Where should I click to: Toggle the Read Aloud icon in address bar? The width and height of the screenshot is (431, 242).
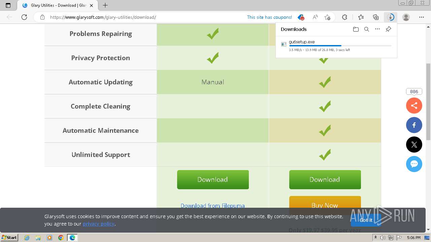315,17
